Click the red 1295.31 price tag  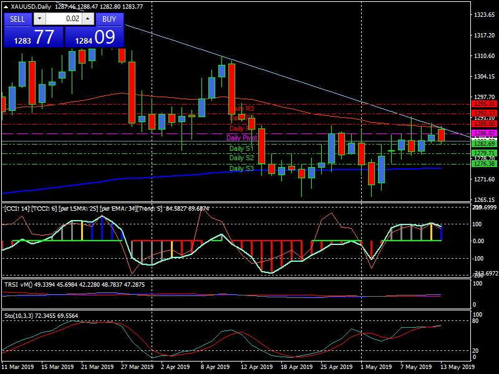point(484,104)
